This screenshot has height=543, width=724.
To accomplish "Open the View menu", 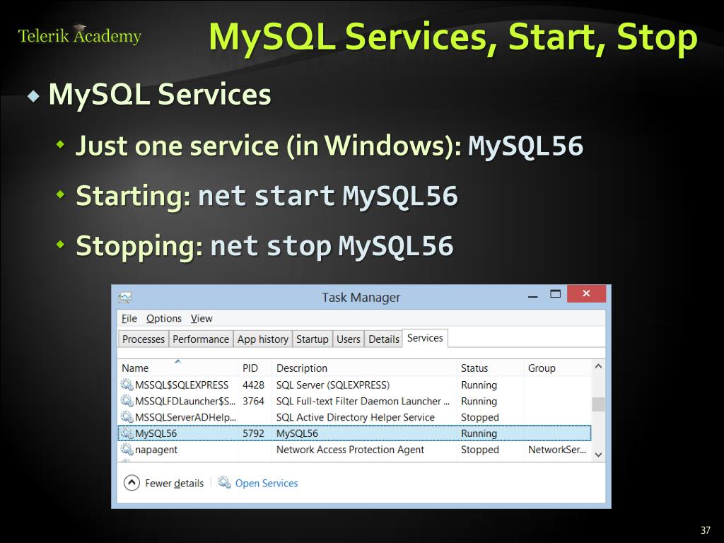I will click(202, 318).
